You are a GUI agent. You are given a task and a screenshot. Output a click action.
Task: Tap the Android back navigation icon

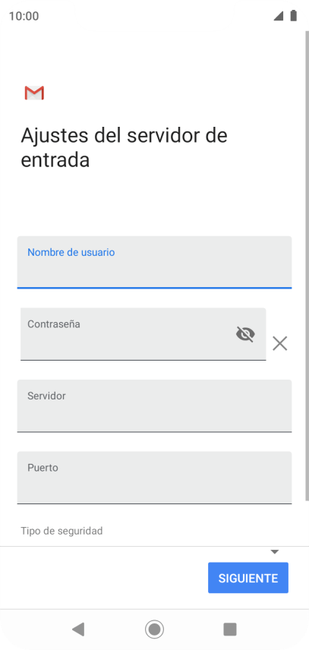point(78,629)
